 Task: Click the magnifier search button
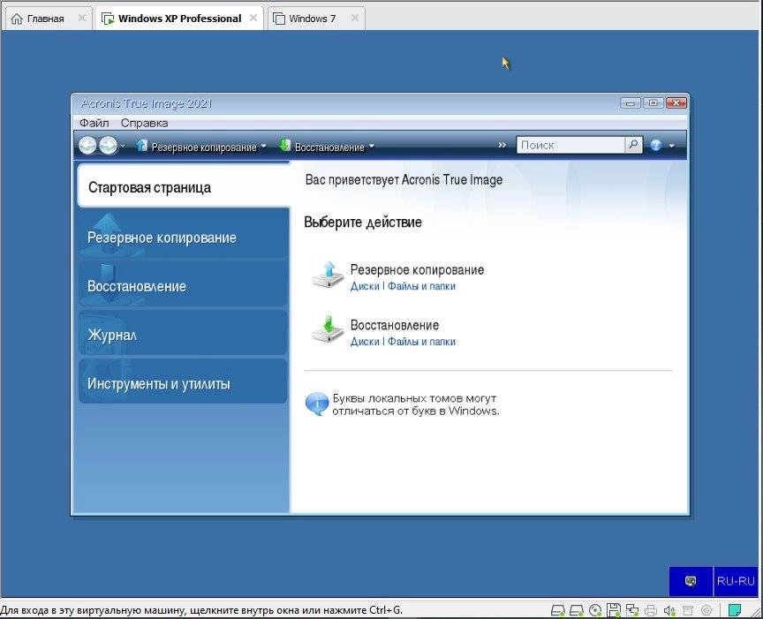pos(633,145)
